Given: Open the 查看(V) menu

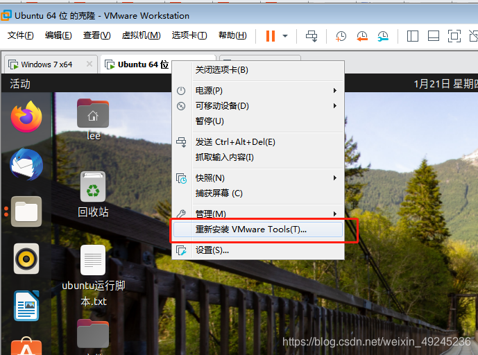Looking at the screenshot, I should point(96,35).
